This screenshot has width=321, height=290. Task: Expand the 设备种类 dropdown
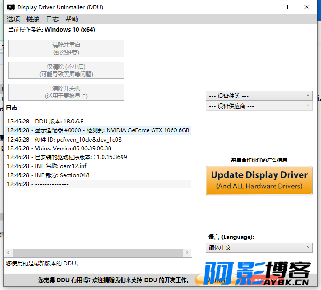tap(259, 96)
